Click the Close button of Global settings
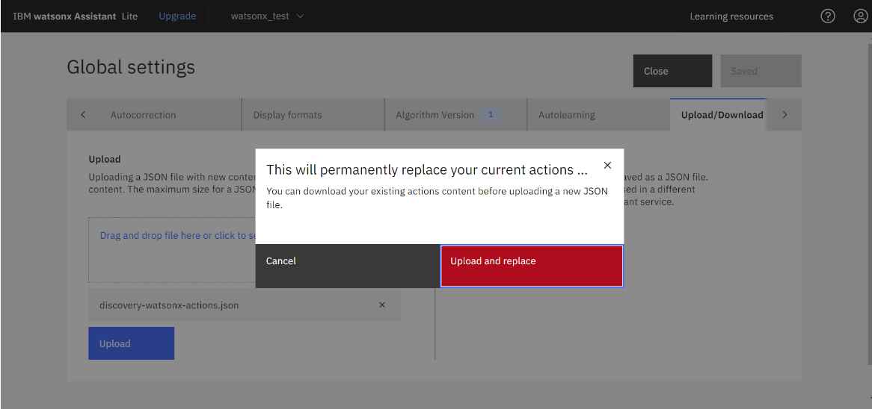The width and height of the screenshot is (872, 409). [672, 71]
